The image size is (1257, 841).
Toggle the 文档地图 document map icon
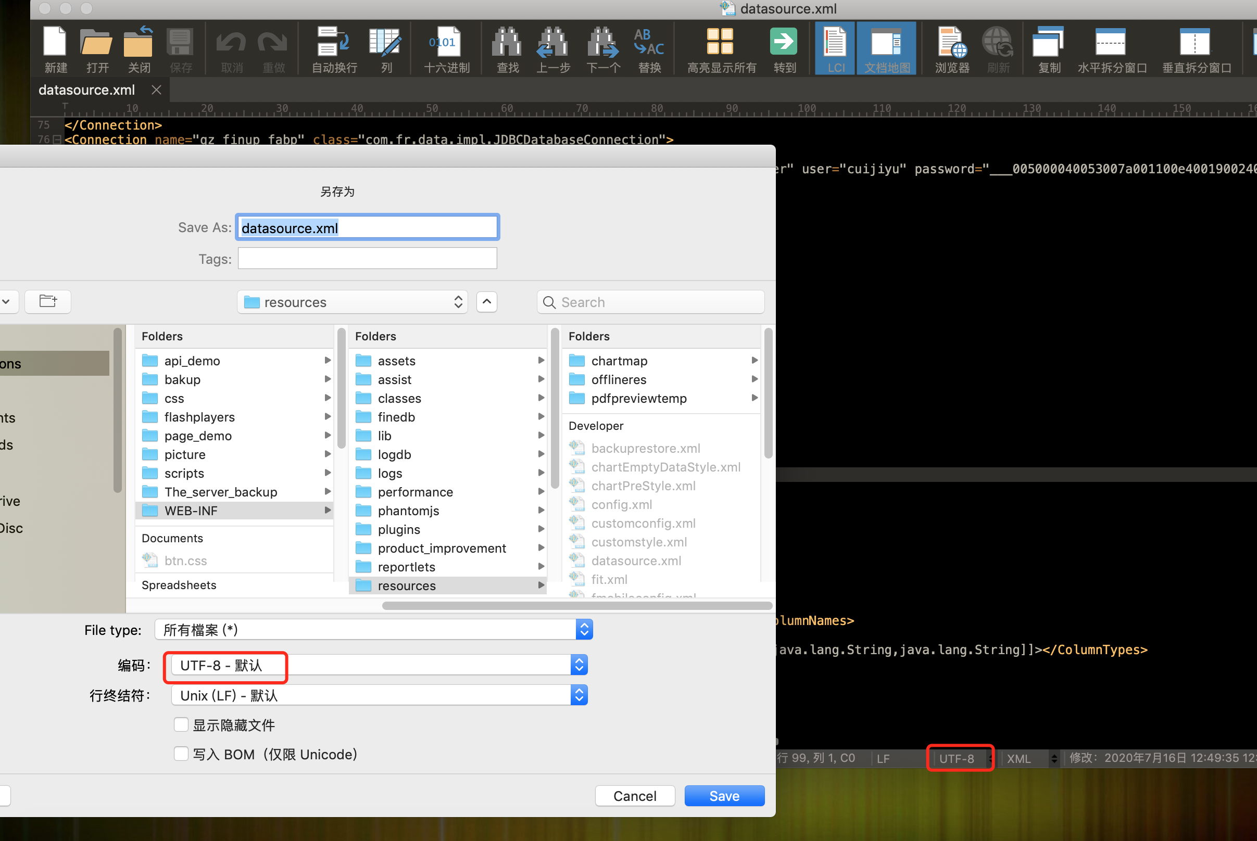(x=886, y=43)
